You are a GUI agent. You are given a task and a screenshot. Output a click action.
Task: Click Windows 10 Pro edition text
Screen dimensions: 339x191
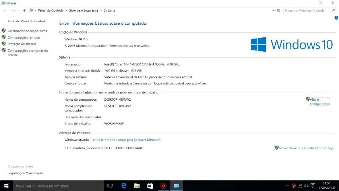point(76,39)
